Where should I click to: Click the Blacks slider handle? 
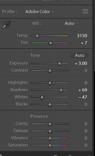click(50, 104)
